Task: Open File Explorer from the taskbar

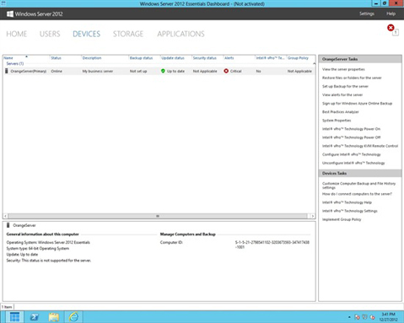Action: tap(53, 317)
